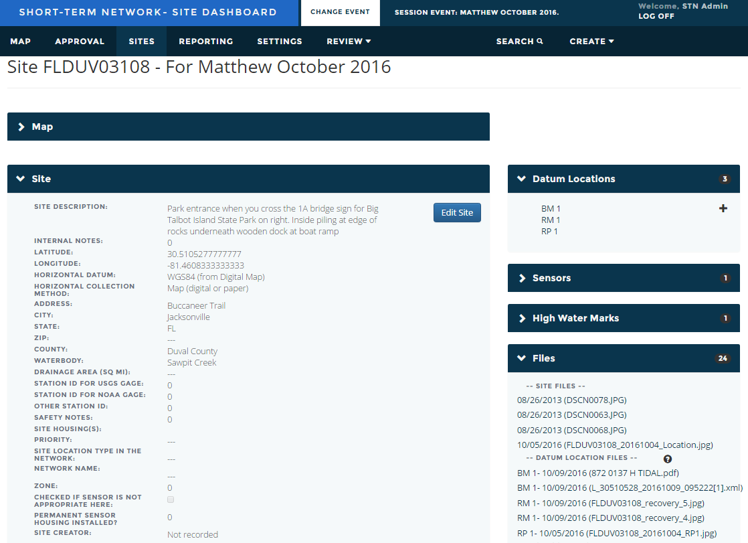Open the APPROVAL menu item
The image size is (748, 543).
coord(79,41)
